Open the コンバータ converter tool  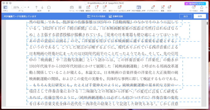point(97,7)
